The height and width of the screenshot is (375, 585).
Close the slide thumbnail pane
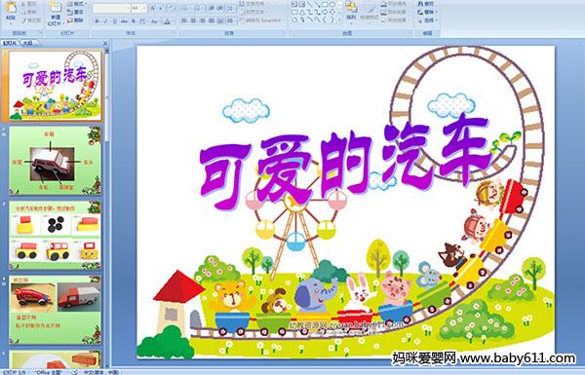(105, 44)
